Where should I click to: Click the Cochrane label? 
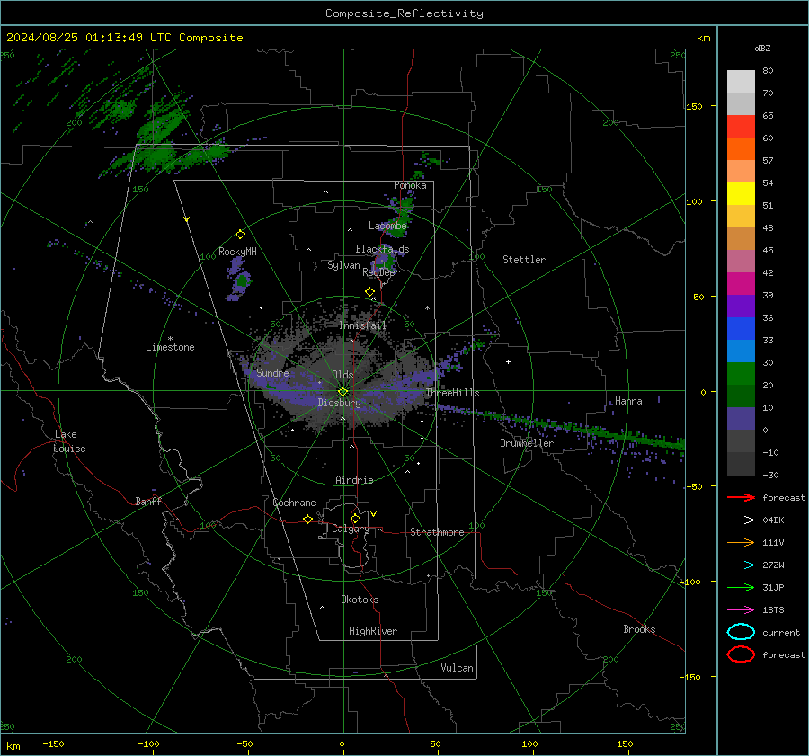tap(294, 503)
